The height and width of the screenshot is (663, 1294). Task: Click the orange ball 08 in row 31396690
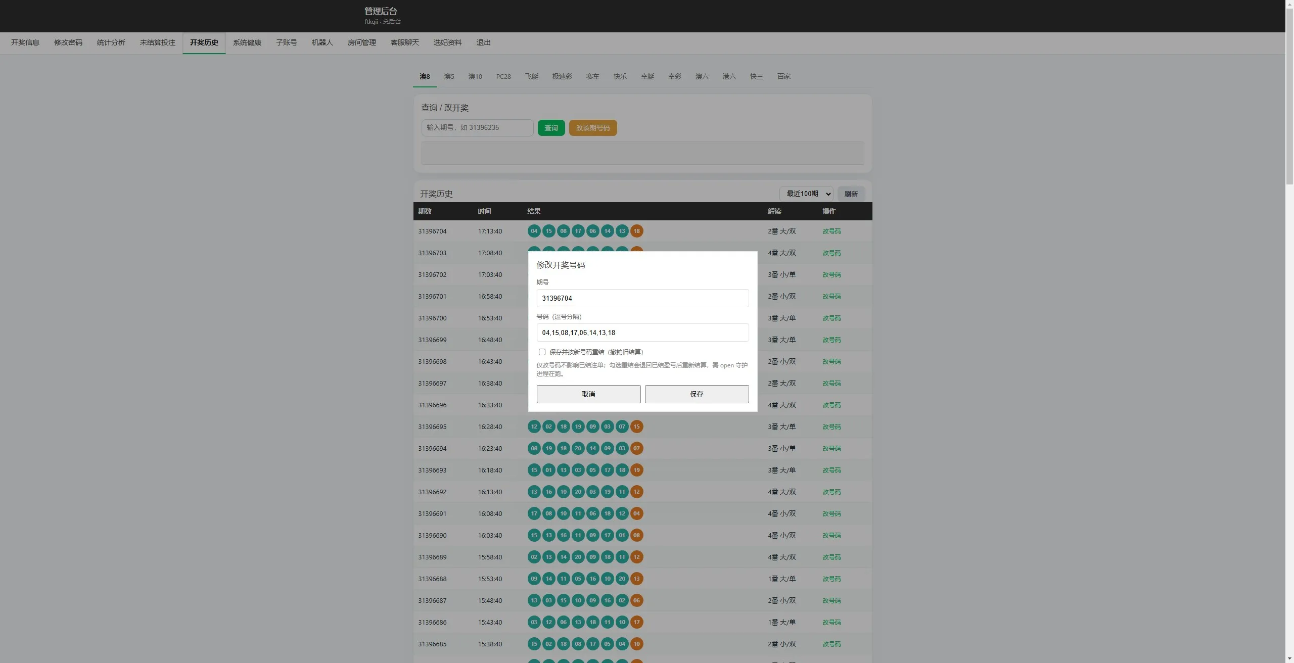pos(637,535)
